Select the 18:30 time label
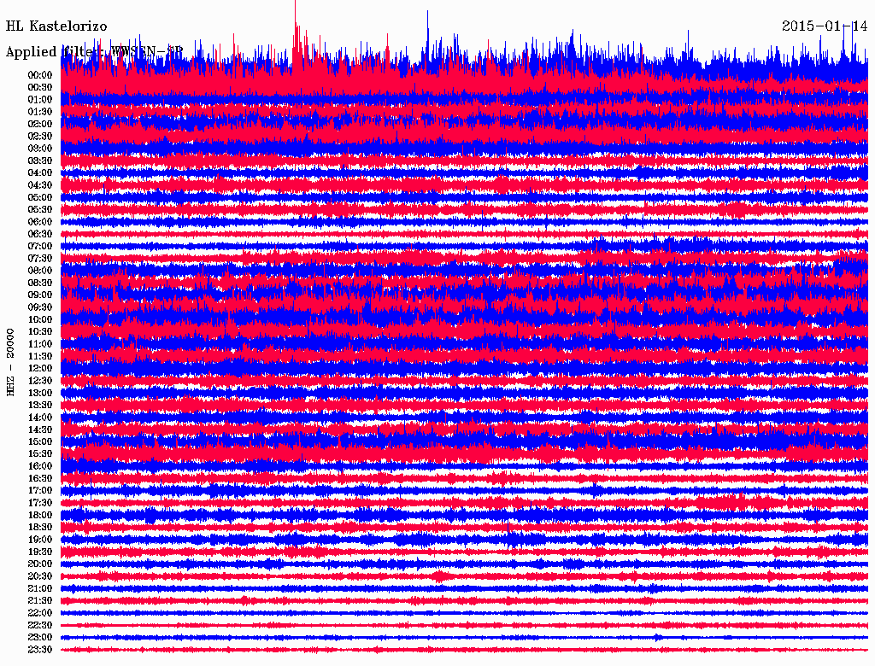Image resolution: width=875 pixels, height=666 pixels. point(40,528)
